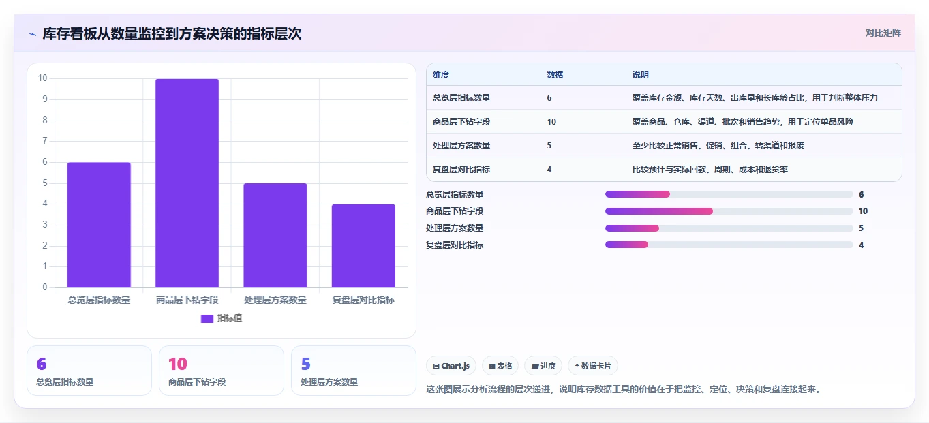Click the lightning icon beside the dashboard title
The image size is (929, 423).
[33, 34]
